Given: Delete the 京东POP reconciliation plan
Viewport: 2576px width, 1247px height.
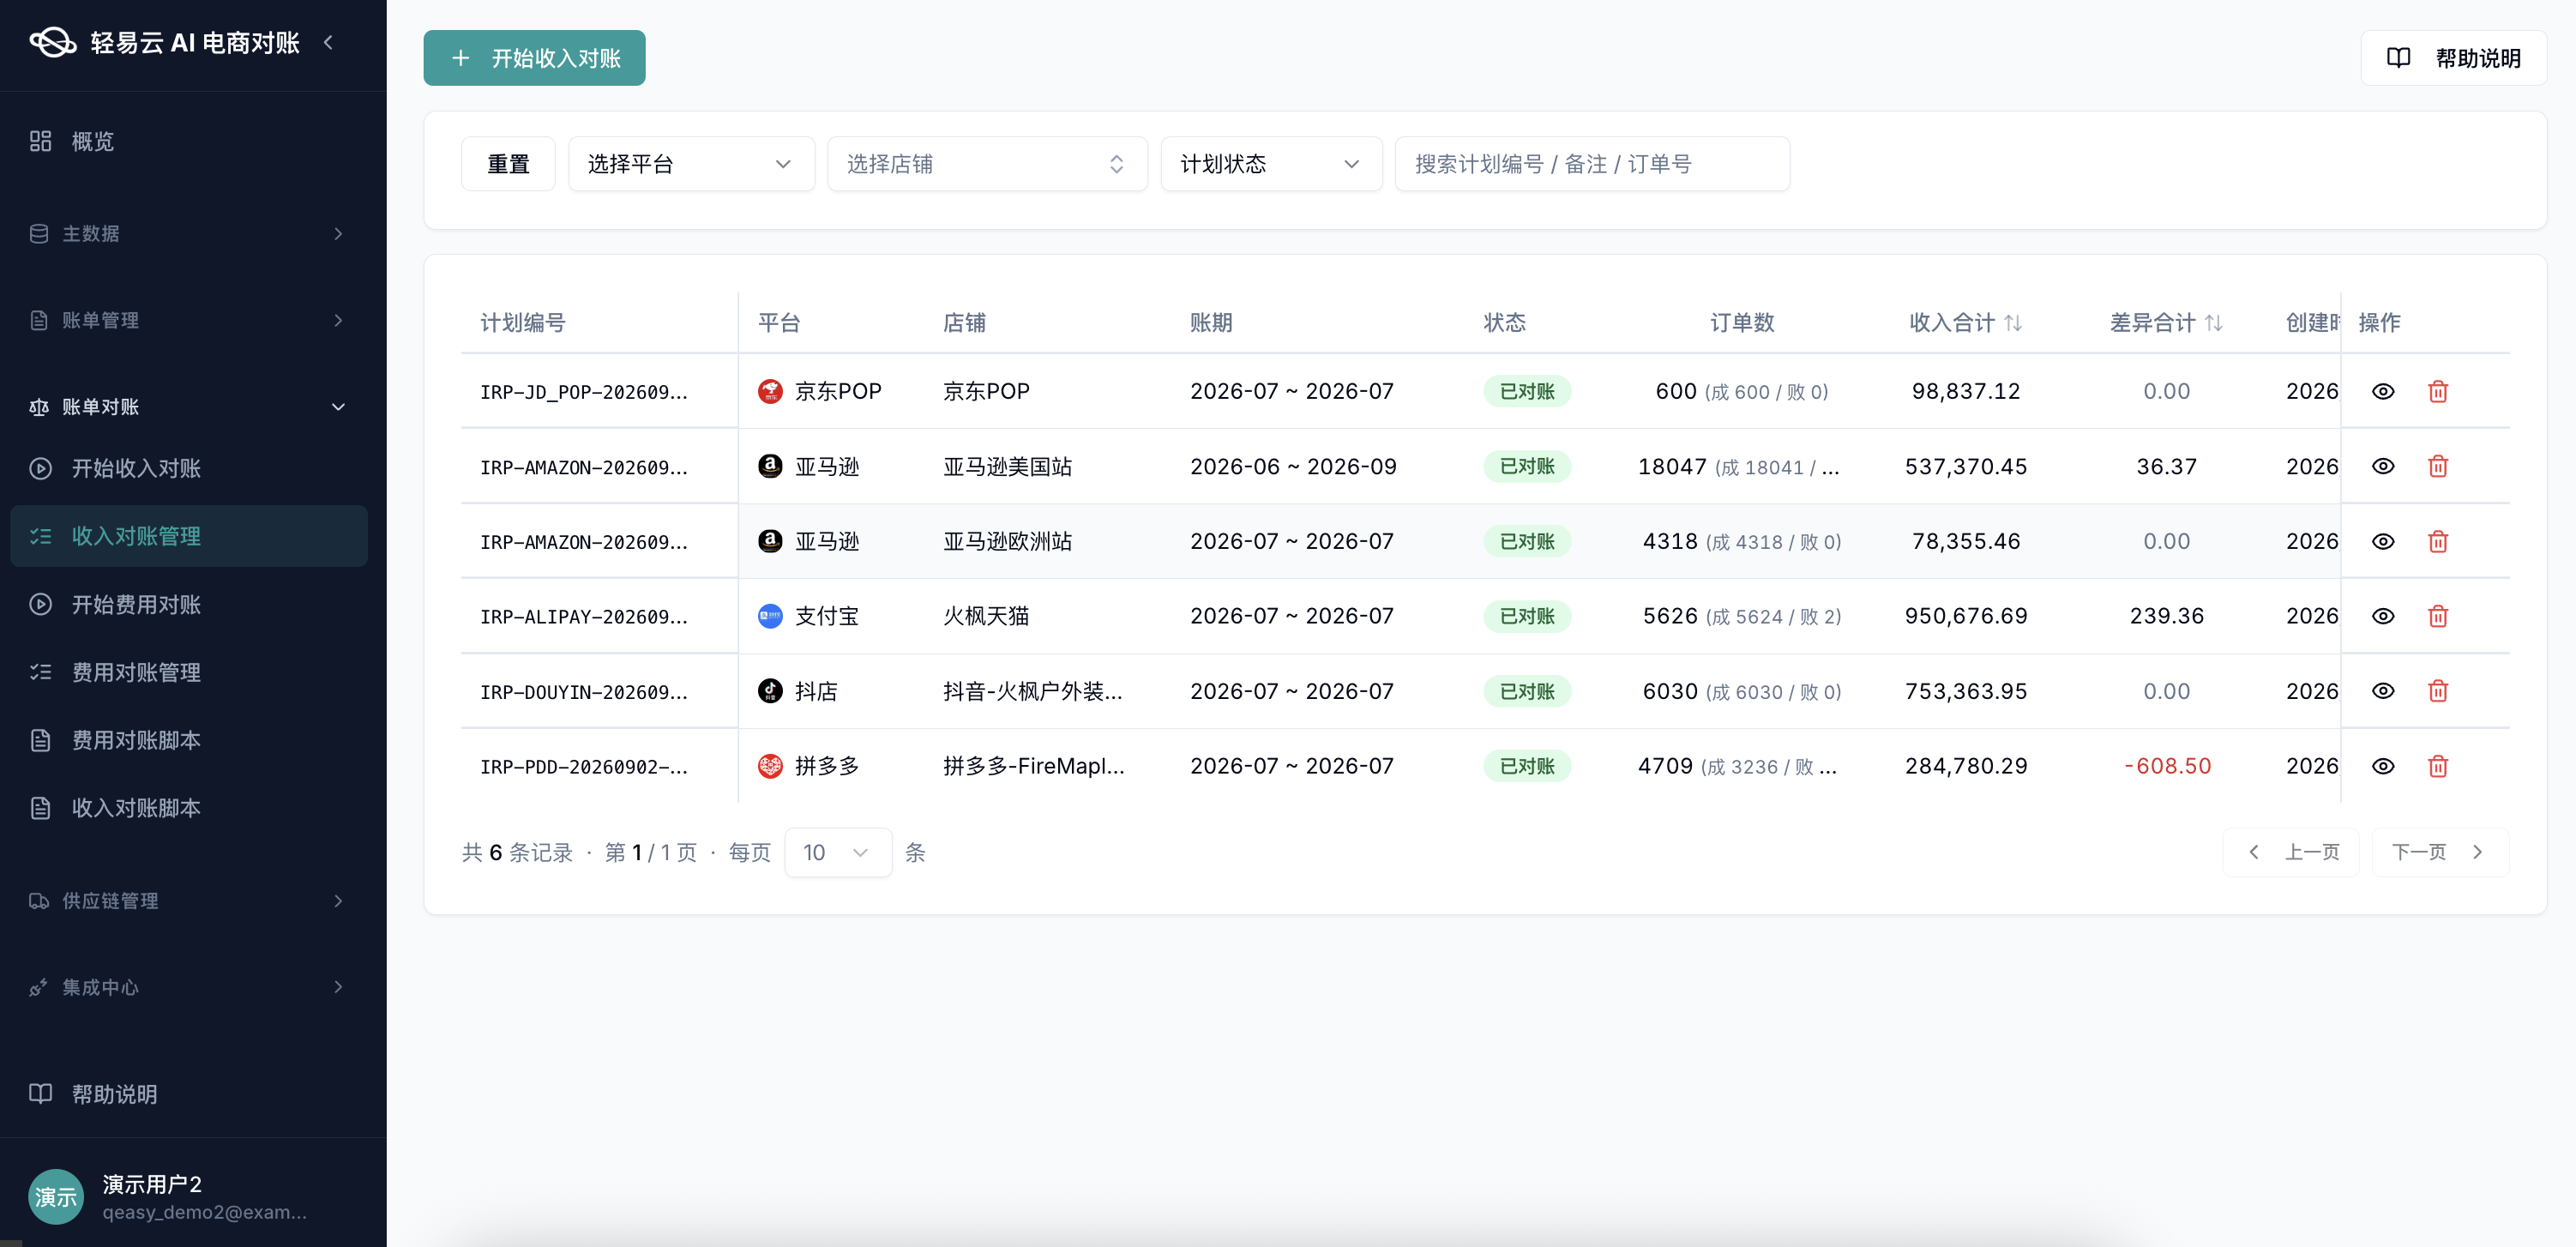Looking at the screenshot, I should (x=2438, y=391).
